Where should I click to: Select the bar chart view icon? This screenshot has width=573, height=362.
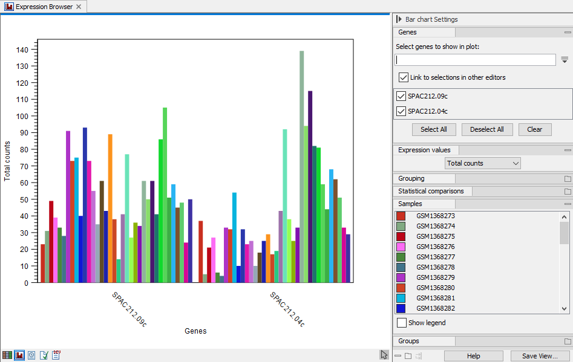(x=19, y=355)
